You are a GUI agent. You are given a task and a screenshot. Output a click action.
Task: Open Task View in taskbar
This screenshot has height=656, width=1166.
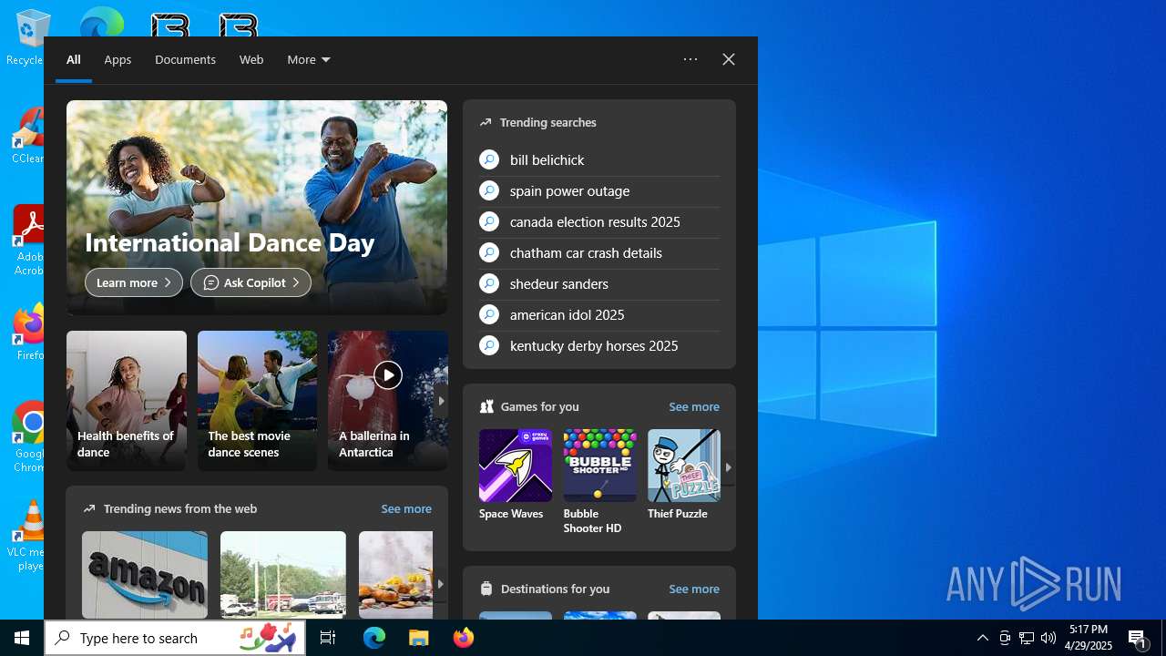pos(328,638)
